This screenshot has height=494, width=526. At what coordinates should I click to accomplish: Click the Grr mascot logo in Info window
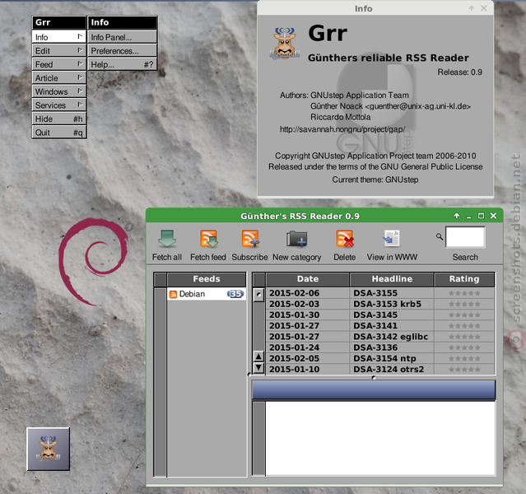[x=285, y=44]
